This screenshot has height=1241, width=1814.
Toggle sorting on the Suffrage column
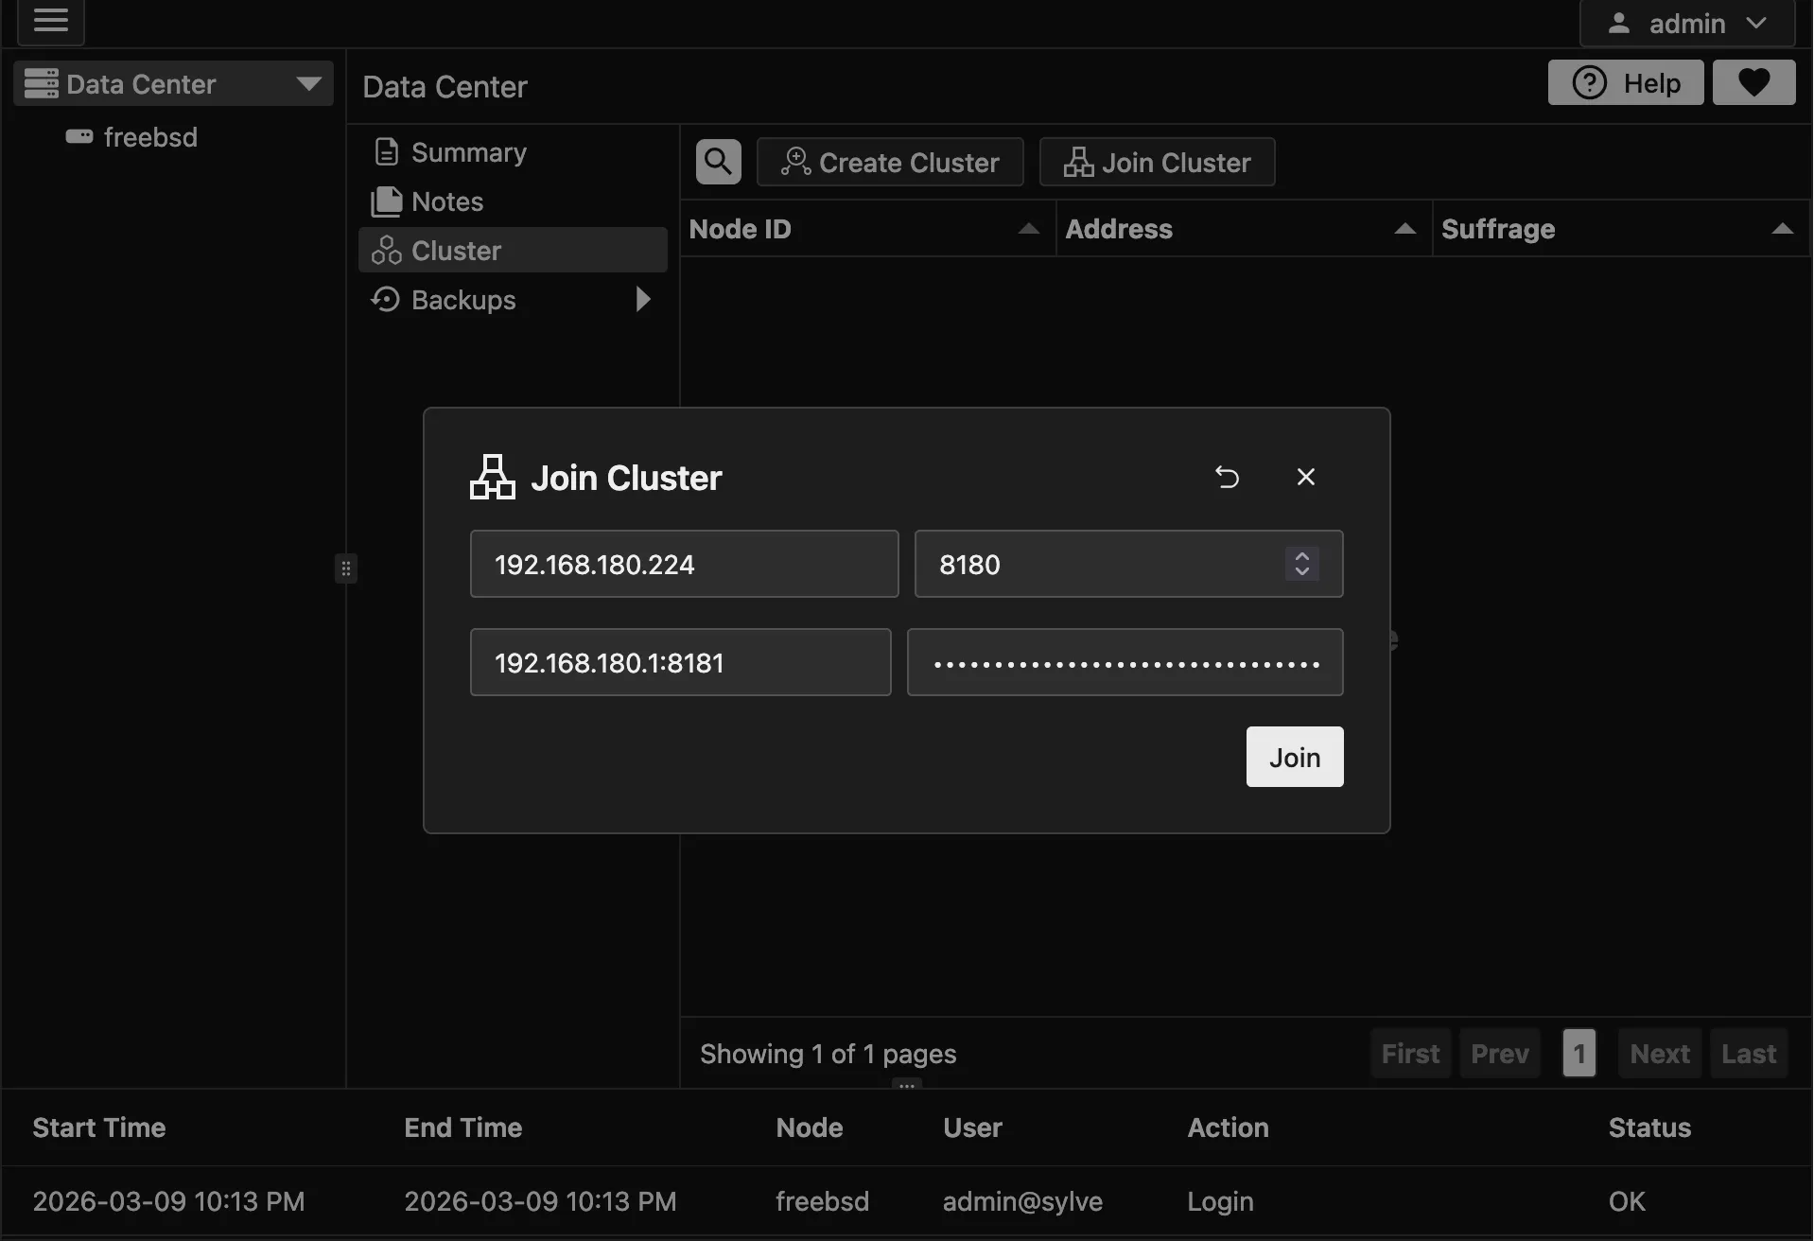coord(1782,228)
